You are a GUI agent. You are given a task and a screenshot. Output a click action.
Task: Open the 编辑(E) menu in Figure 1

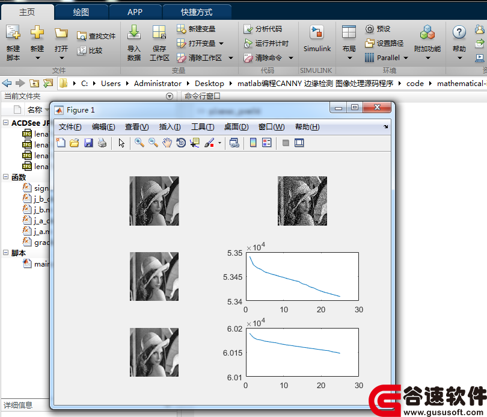tap(103, 127)
